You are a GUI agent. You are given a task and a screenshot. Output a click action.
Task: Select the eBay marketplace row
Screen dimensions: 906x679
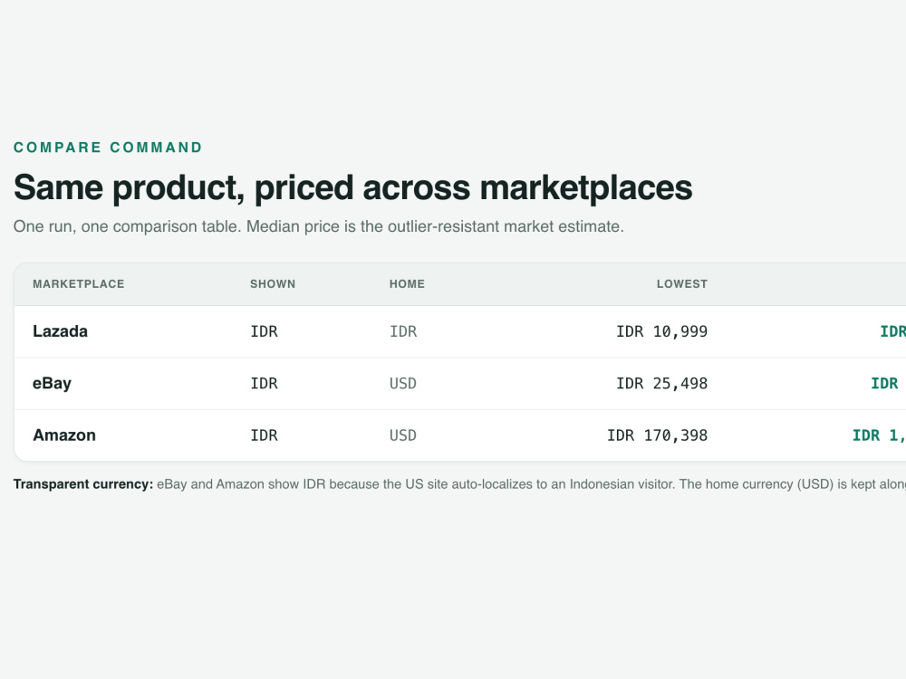460,383
